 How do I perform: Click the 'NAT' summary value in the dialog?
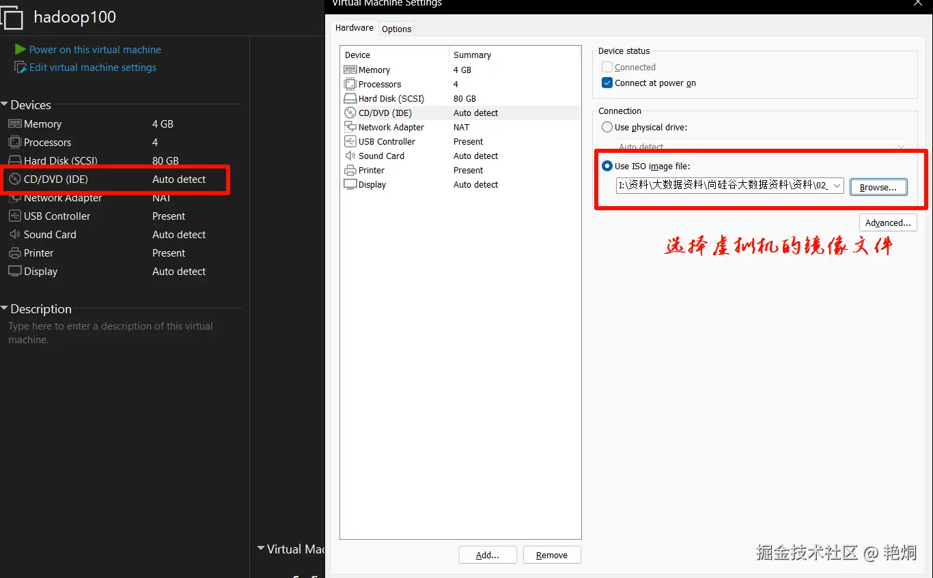[x=462, y=127]
